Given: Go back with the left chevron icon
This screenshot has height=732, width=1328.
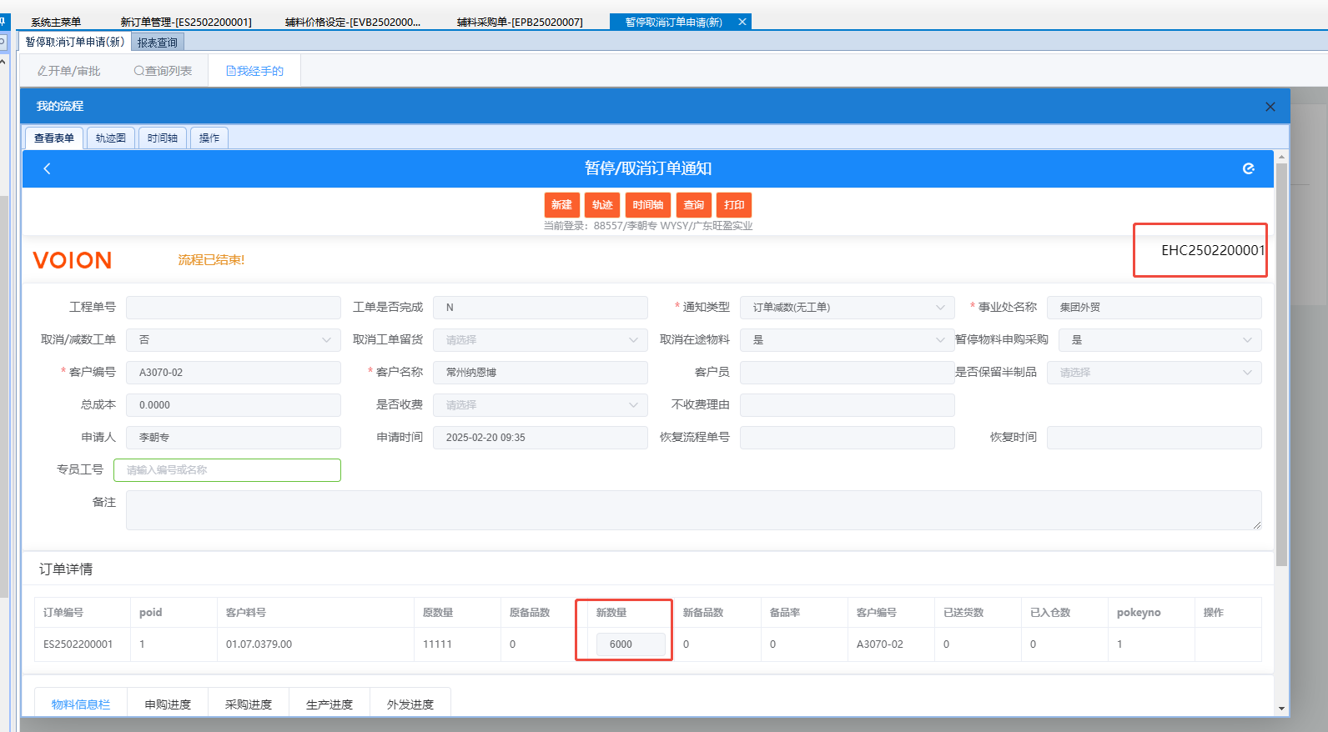Looking at the screenshot, I should [x=47, y=168].
